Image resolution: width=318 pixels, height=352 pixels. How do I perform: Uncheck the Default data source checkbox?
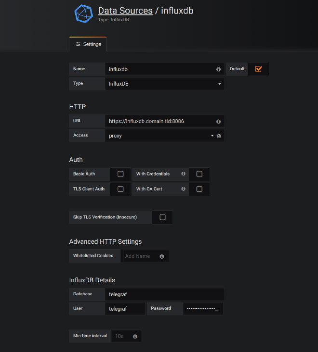(x=258, y=69)
